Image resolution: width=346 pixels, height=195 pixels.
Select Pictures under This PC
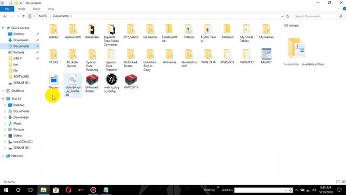19,129
